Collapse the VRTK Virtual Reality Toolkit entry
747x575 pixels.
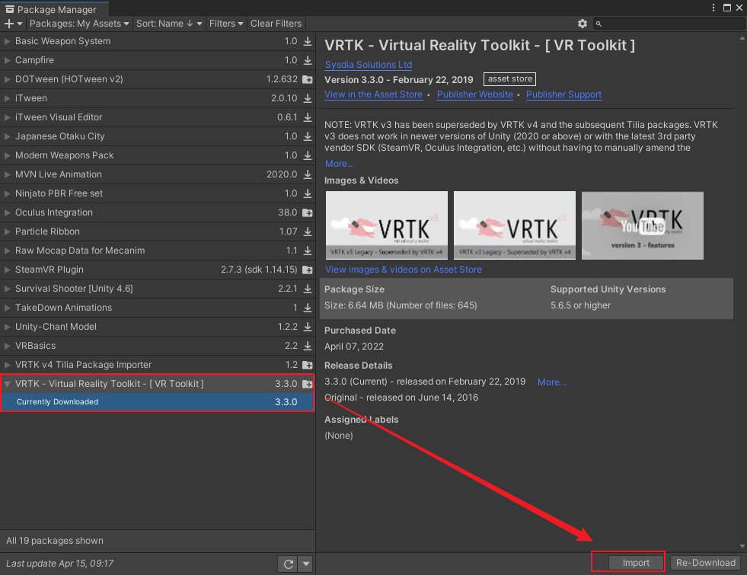point(7,384)
